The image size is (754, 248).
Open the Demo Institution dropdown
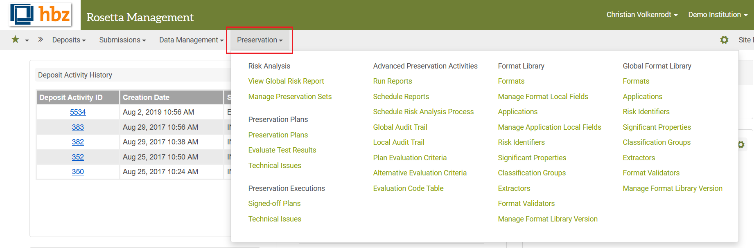click(718, 15)
